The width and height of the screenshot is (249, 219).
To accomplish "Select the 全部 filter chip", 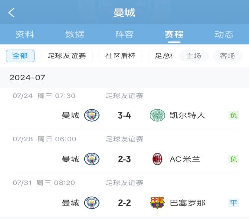I will (x=20, y=56).
